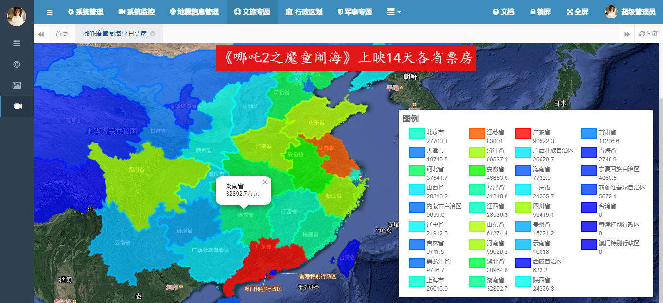Viewport: 663px width, 303px height.
Task: Click sidebar list menu icon
Action: point(17,43)
